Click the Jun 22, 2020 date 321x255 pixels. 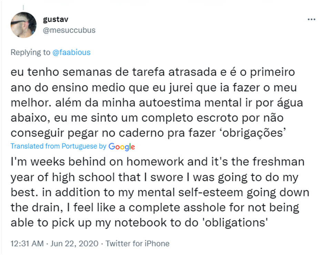[75, 244]
